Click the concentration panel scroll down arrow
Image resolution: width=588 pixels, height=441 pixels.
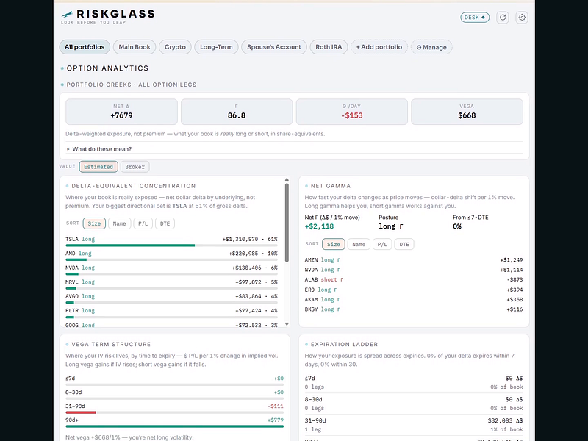point(287,324)
